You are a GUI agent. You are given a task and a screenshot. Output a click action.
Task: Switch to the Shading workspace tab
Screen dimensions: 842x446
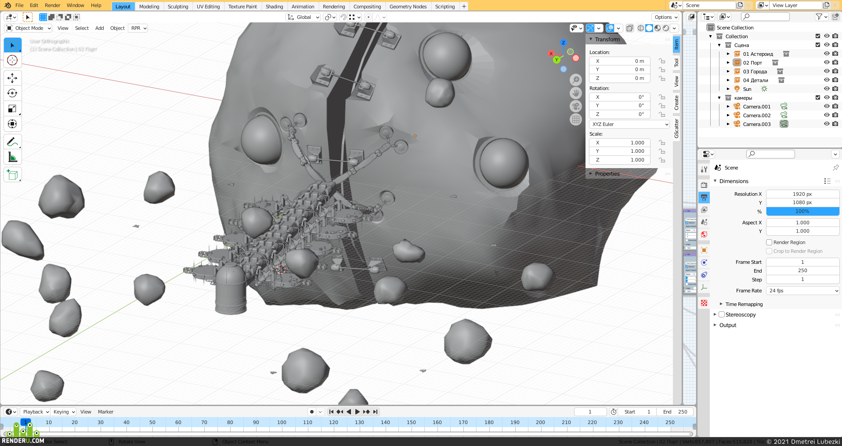pos(274,7)
